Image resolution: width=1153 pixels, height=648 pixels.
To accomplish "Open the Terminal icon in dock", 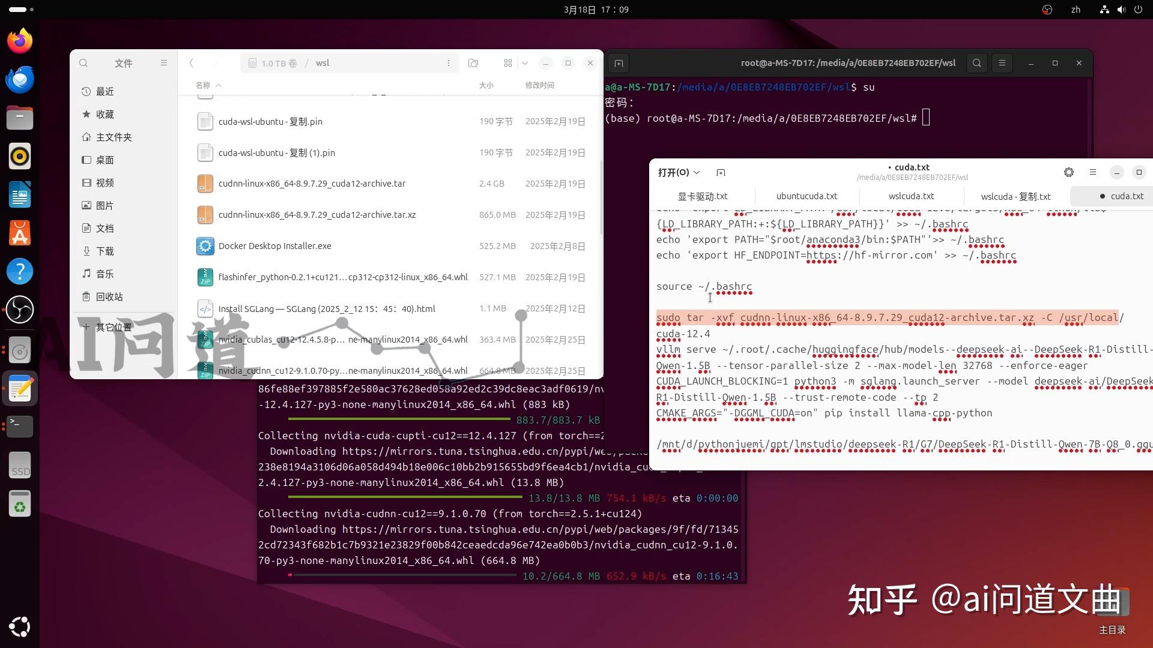I will pyautogui.click(x=20, y=426).
